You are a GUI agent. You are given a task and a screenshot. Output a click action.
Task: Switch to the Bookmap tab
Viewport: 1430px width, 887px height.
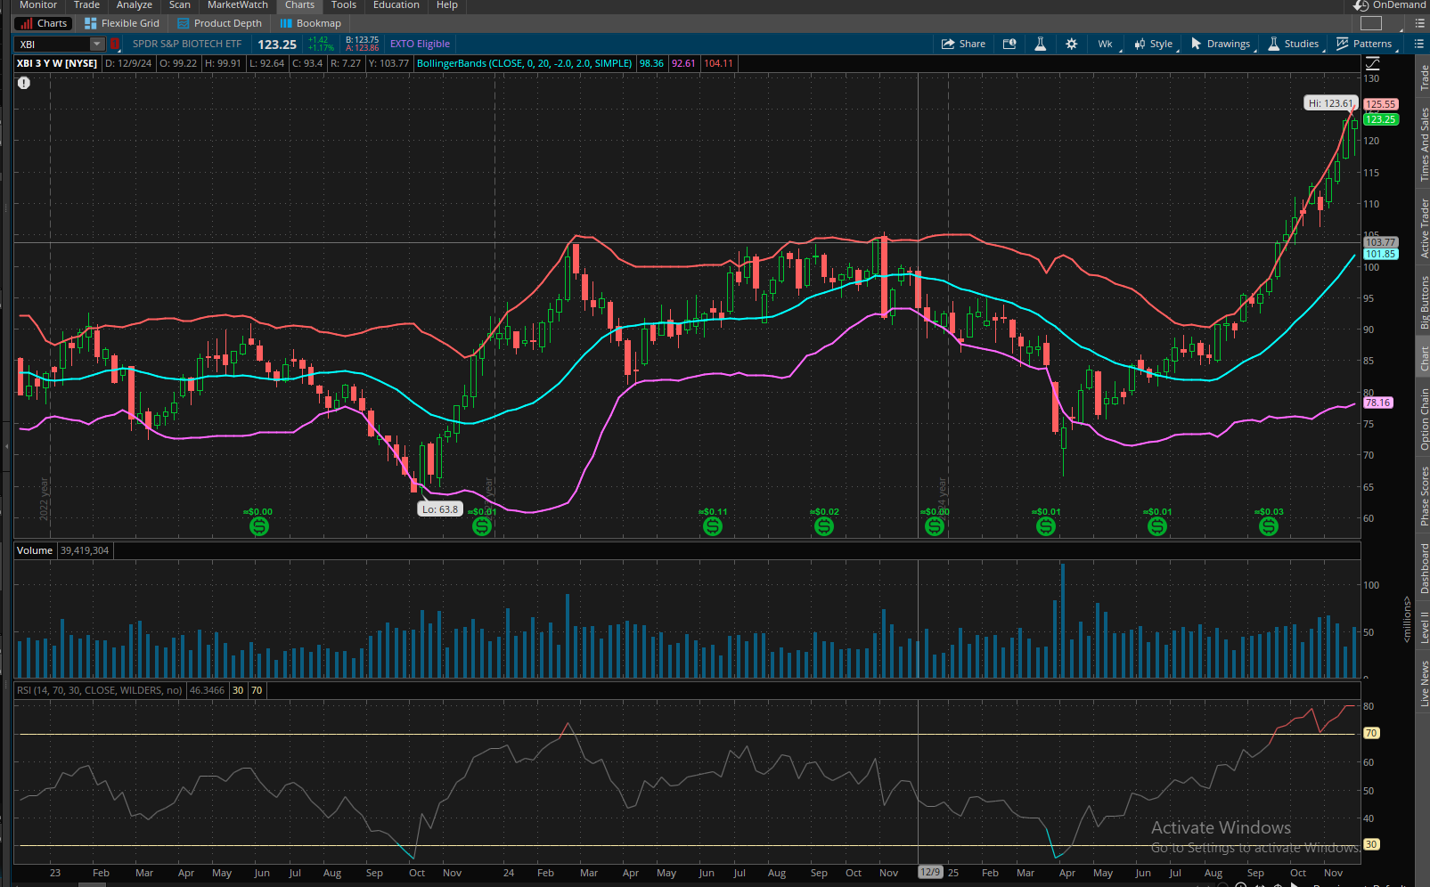point(311,23)
